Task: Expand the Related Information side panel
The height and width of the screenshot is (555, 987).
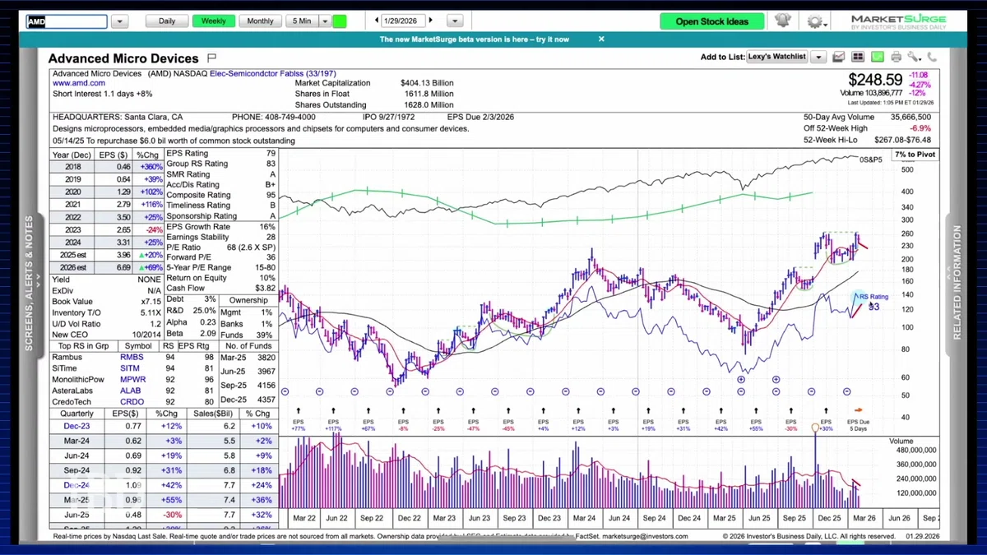Action: coord(957,284)
